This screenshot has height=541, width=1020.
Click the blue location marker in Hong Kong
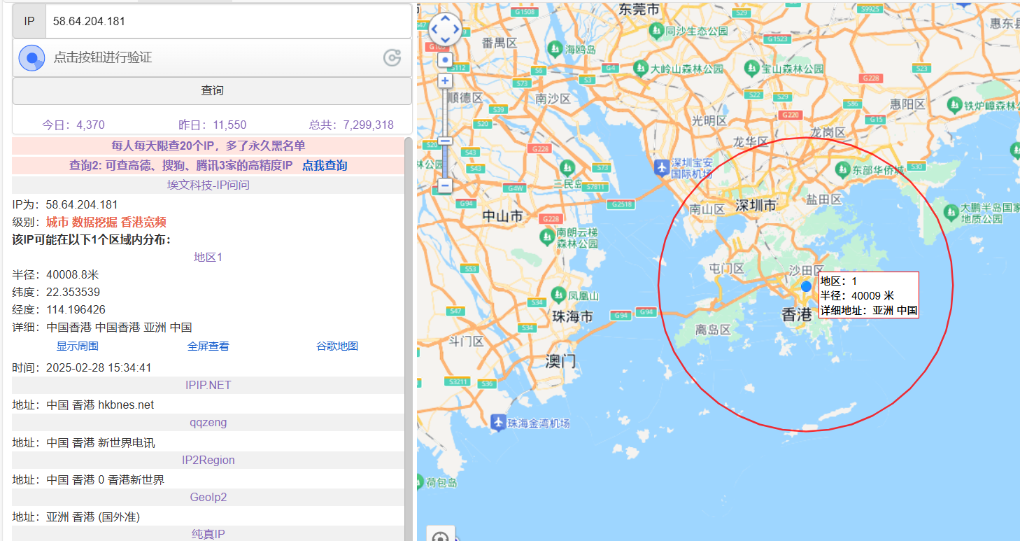806,285
